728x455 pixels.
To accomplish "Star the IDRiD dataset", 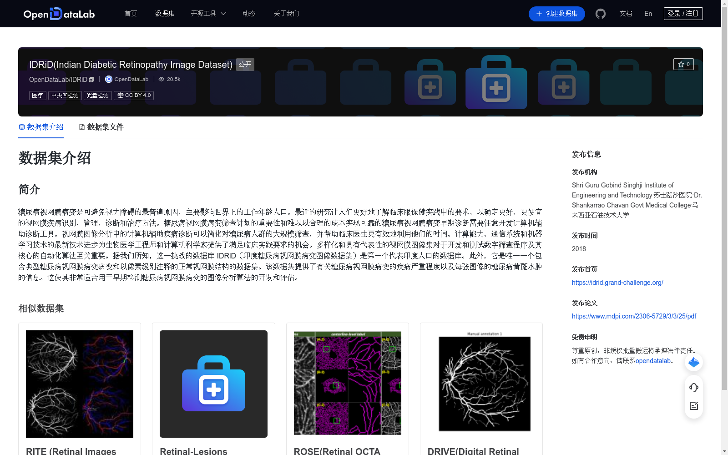I will pos(683,64).
